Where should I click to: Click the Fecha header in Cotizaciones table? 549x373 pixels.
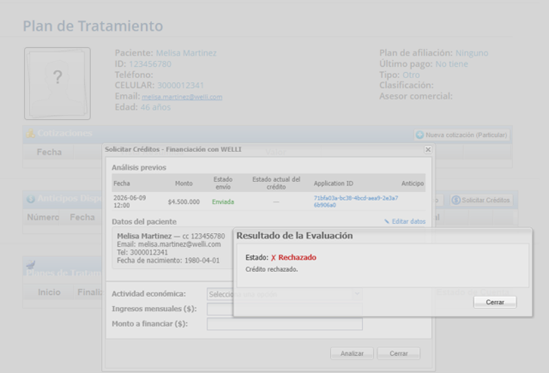(49, 152)
